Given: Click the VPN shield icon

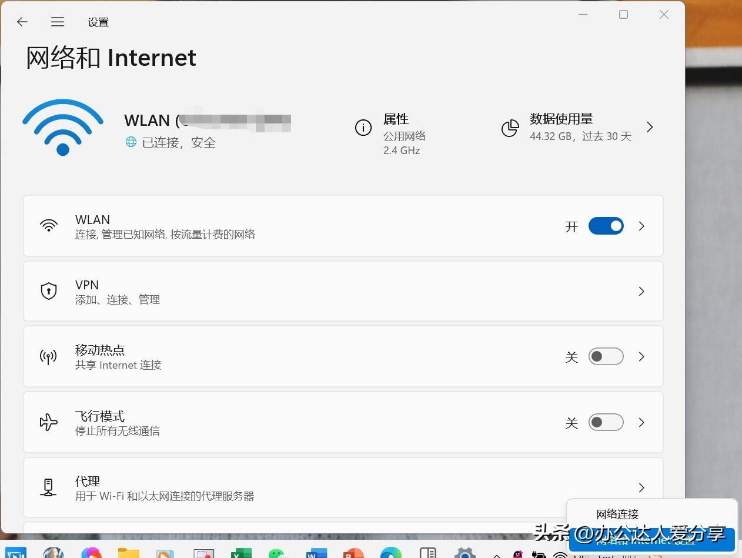Looking at the screenshot, I should 48,290.
